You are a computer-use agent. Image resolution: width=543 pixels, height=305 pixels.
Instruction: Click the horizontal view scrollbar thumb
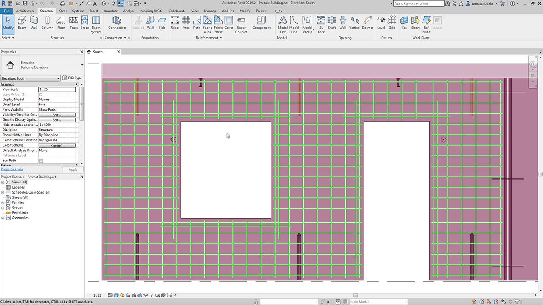tap(355, 295)
